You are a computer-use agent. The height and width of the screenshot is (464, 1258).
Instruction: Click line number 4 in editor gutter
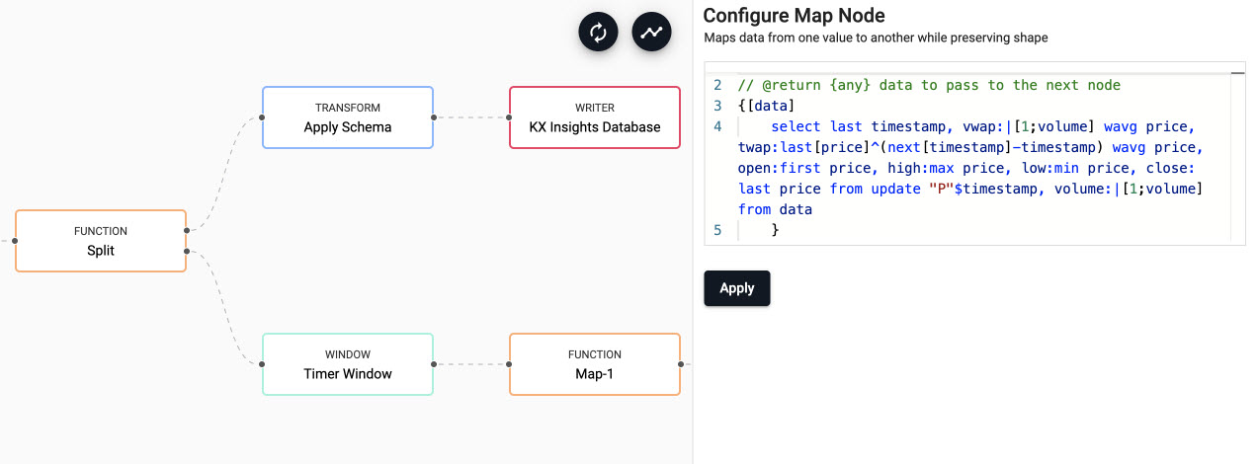click(717, 126)
